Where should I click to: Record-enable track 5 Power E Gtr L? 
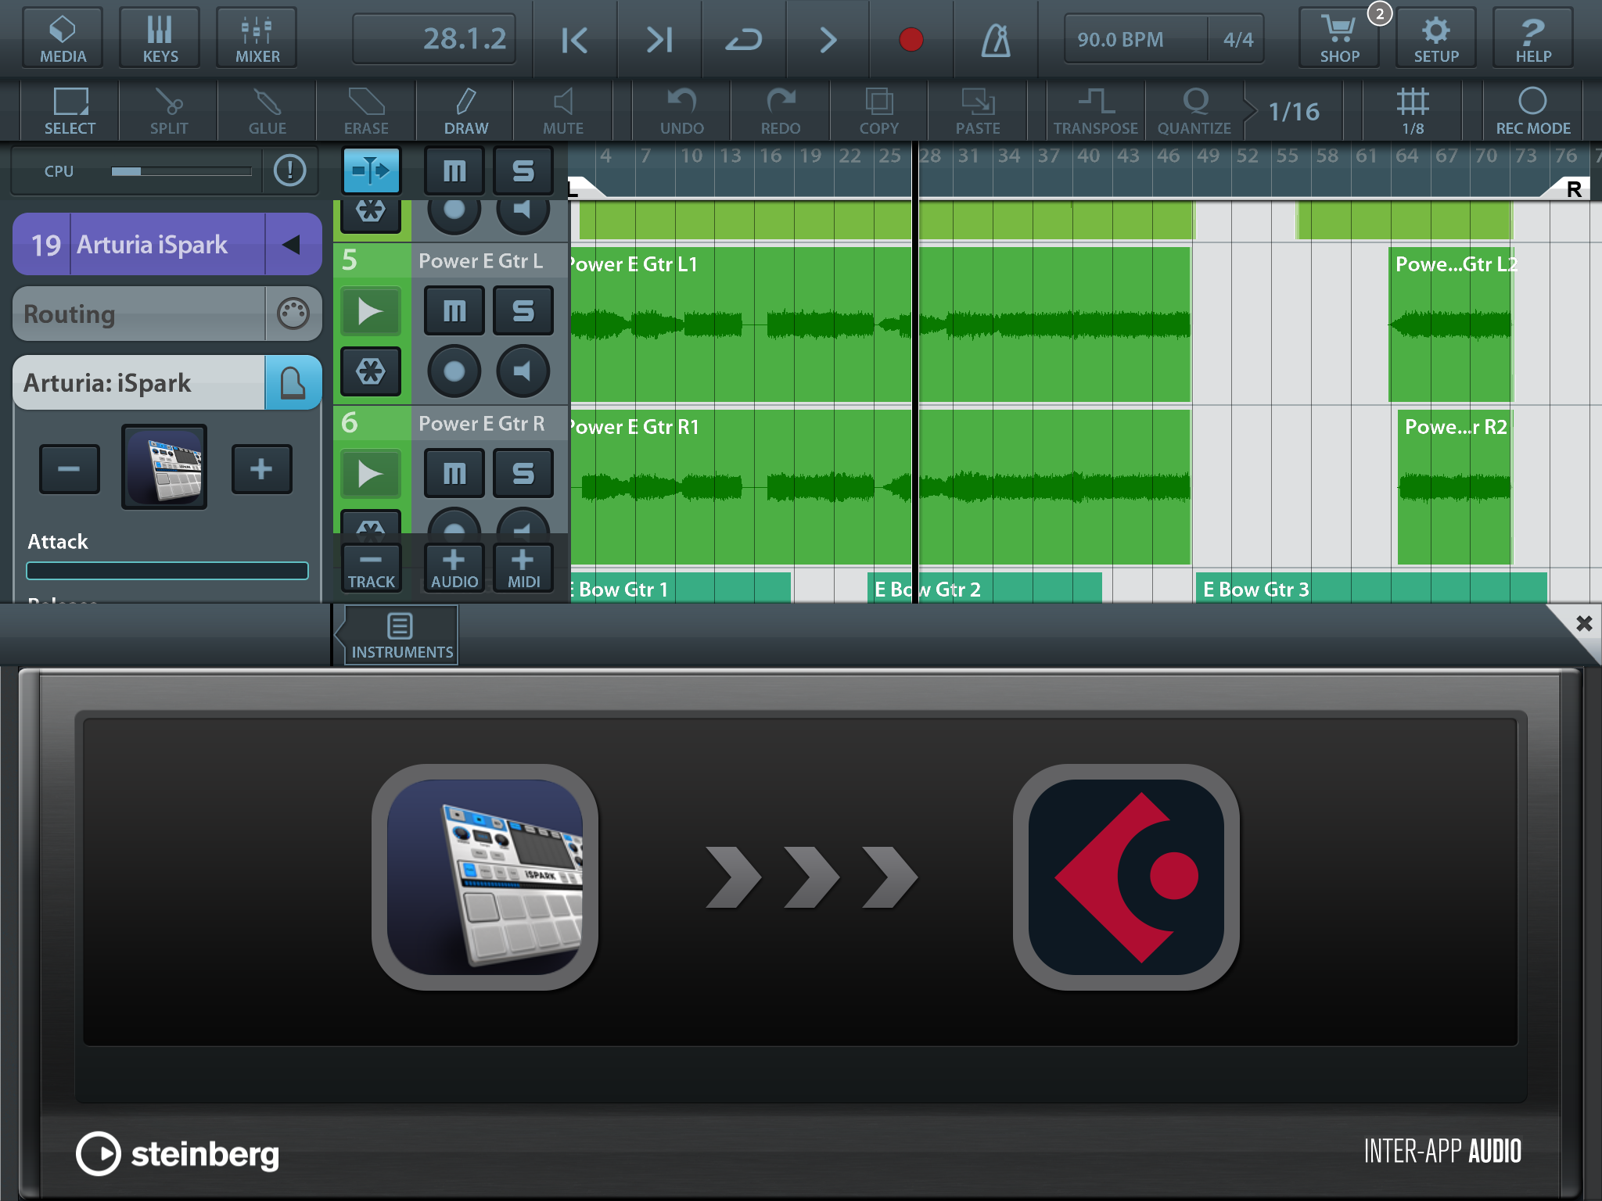[x=454, y=371]
